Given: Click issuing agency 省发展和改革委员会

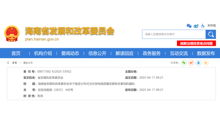Looking at the screenshot, I should tap(51, 77).
